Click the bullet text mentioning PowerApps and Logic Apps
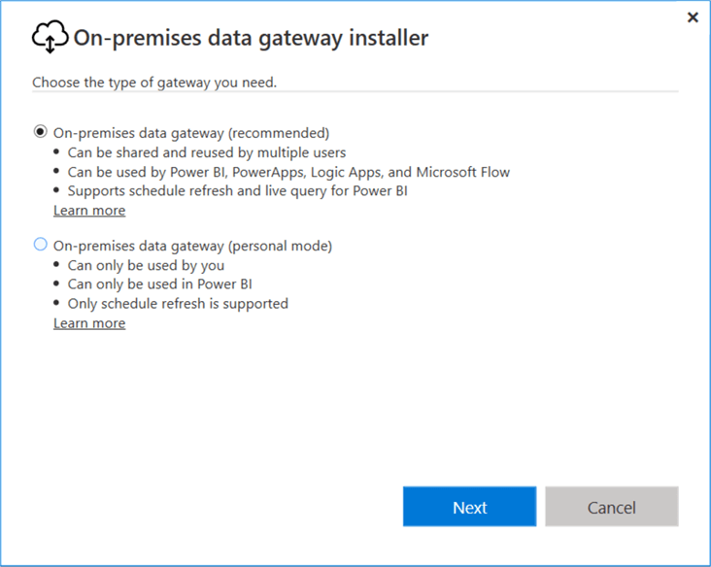The height and width of the screenshot is (567, 711). pos(288,172)
